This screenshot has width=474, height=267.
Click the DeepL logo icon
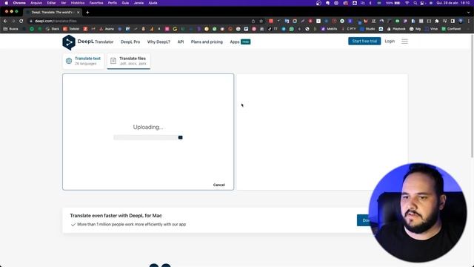click(x=69, y=42)
